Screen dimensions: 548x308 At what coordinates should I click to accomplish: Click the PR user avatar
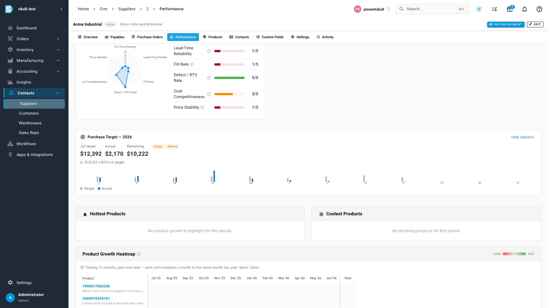[358, 9]
